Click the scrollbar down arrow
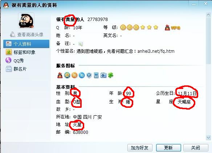The image size is (212, 153). click(208, 138)
